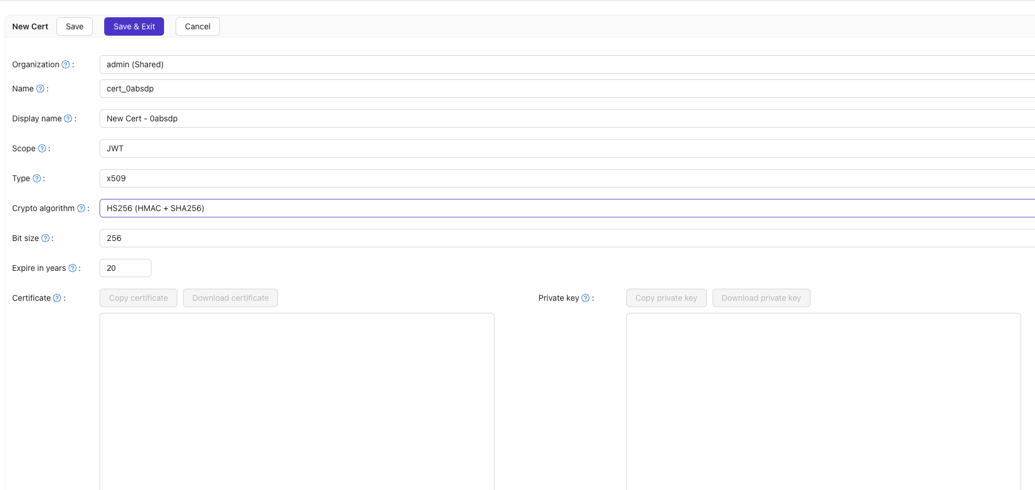Open the Scope dropdown showing JWT

pyautogui.click(x=567, y=148)
